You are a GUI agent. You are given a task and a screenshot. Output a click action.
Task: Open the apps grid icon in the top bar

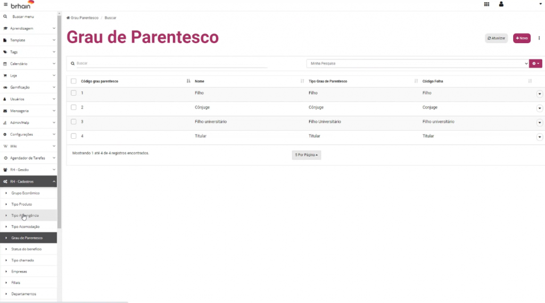pos(486,4)
